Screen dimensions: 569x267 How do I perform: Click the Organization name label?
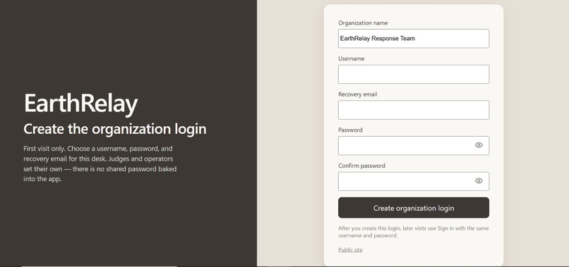[363, 23]
